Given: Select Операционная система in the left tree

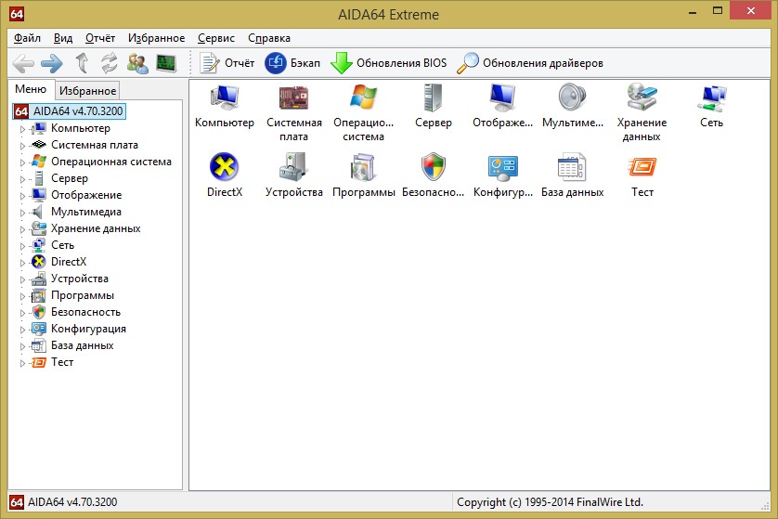Looking at the screenshot, I should pyautogui.click(x=110, y=162).
